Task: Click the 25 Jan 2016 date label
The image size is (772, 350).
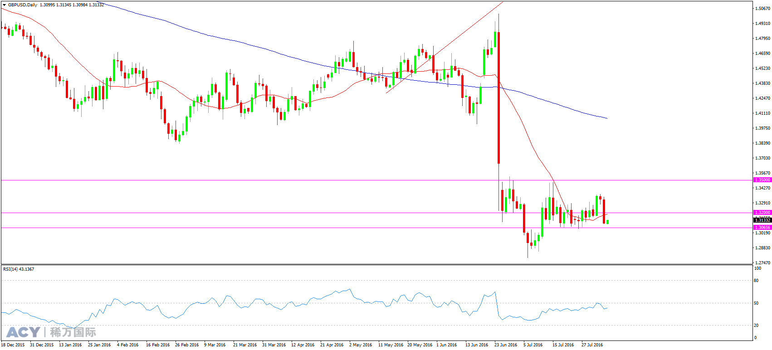Action: 99,345
